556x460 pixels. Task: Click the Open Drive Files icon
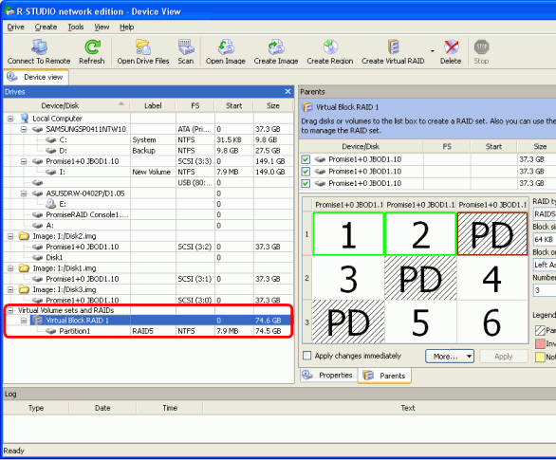click(x=143, y=46)
